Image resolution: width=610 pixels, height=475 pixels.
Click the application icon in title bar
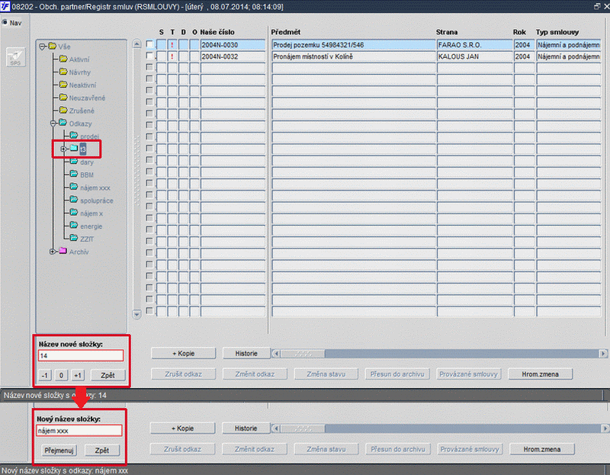point(5,6)
